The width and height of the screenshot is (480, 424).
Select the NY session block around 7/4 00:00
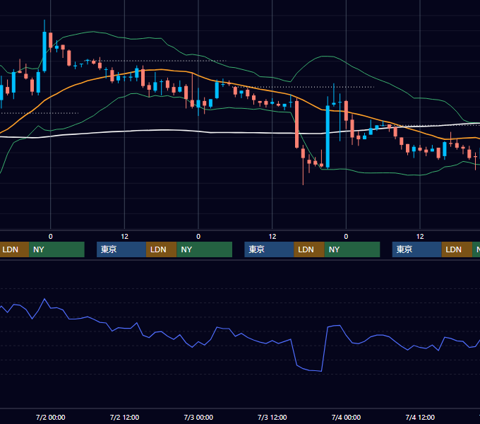coord(352,249)
